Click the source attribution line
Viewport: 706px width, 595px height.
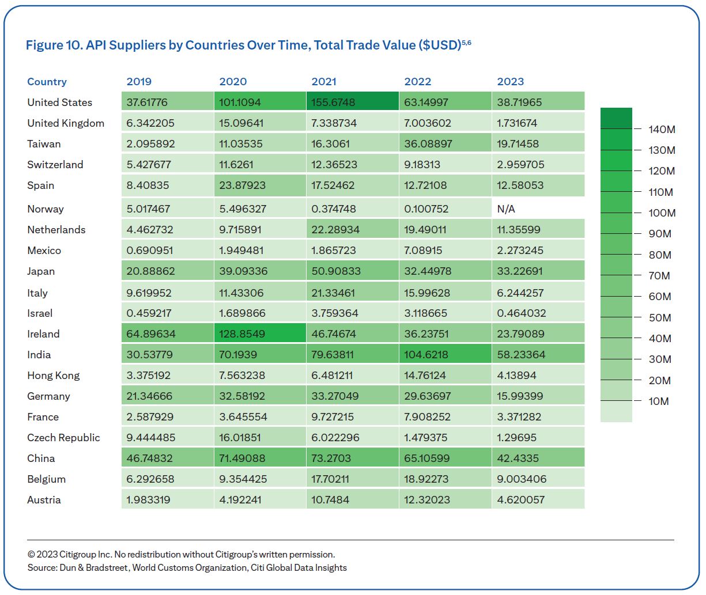[187, 567]
